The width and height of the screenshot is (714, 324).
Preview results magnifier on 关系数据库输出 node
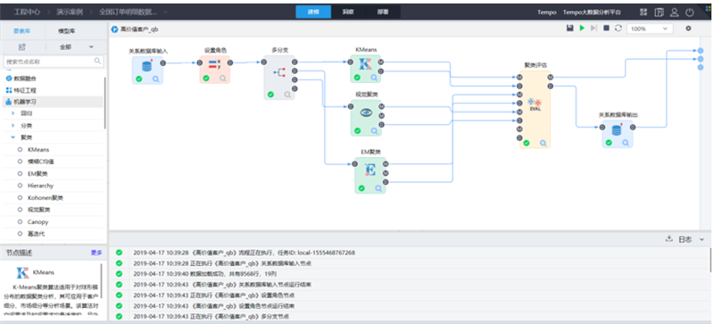(626, 143)
